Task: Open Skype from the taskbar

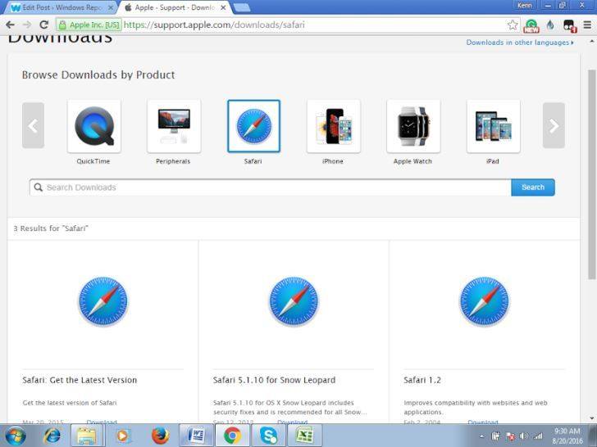Action: click(269, 436)
